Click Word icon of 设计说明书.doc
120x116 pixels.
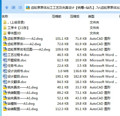(x=5, y=71)
